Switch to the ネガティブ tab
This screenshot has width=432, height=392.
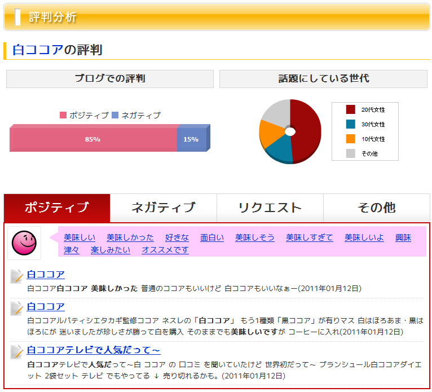click(164, 208)
